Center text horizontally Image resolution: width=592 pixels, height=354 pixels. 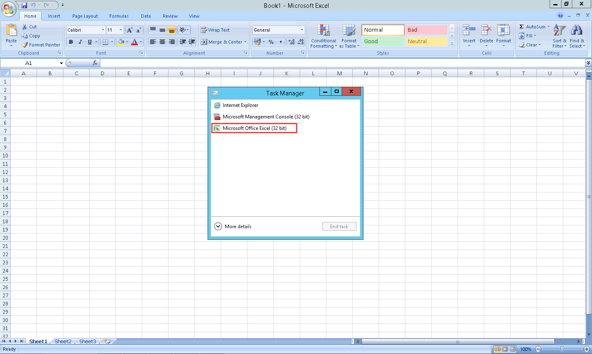click(162, 42)
